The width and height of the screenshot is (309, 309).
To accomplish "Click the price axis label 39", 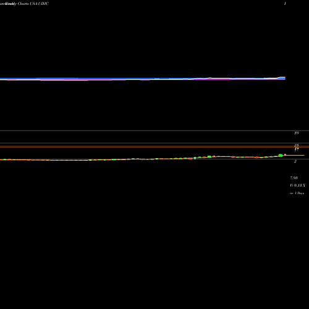I will [x=296, y=133].
